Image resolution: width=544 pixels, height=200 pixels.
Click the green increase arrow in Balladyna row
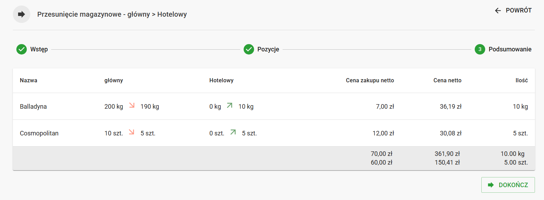(x=230, y=105)
